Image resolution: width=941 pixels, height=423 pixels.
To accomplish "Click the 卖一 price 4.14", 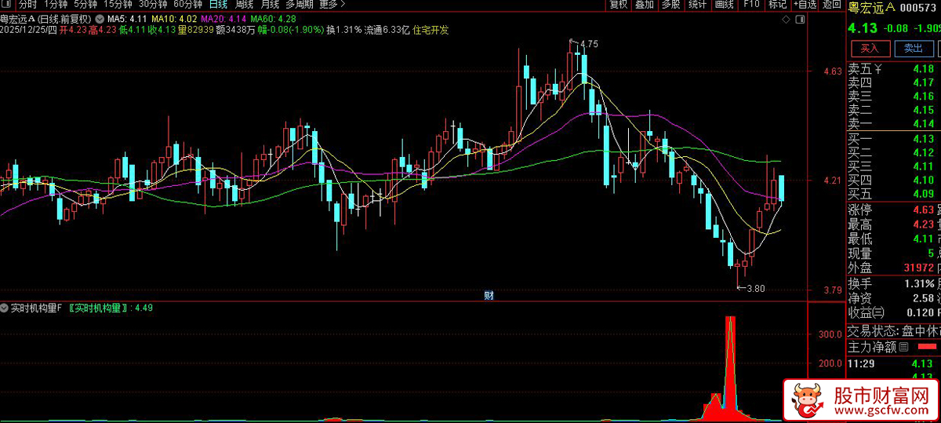I will point(922,123).
